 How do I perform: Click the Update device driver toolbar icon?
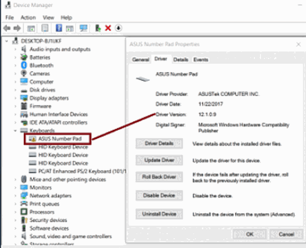pos(98,28)
